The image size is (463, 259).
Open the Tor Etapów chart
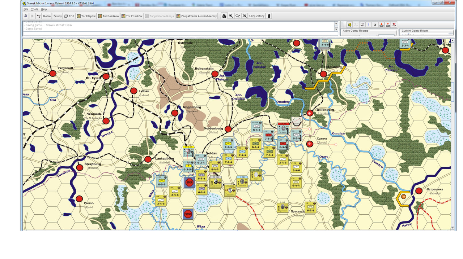coord(86,16)
